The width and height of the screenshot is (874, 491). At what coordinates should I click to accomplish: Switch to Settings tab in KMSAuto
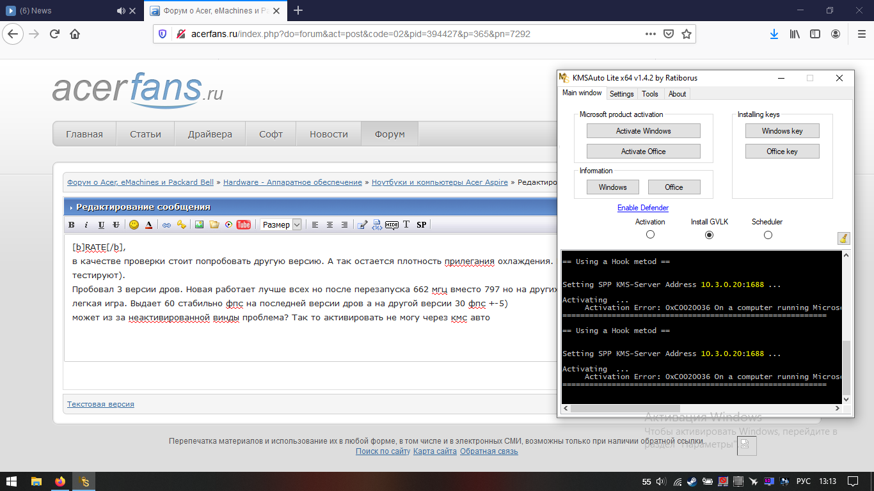point(621,94)
